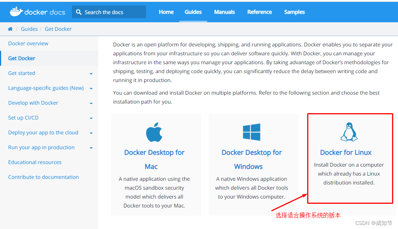This screenshot has width=398, height=229.
Task: Click Get Docker breadcrumb link
Action: click(x=58, y=29)
